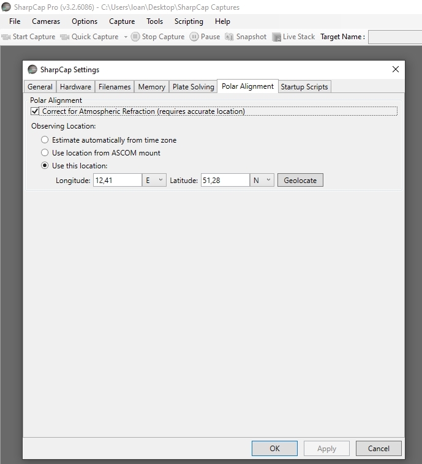Switch to the Plate Solving tab
Screen dimensions: 422x464
pyautogui.click(x=193, y=87)
